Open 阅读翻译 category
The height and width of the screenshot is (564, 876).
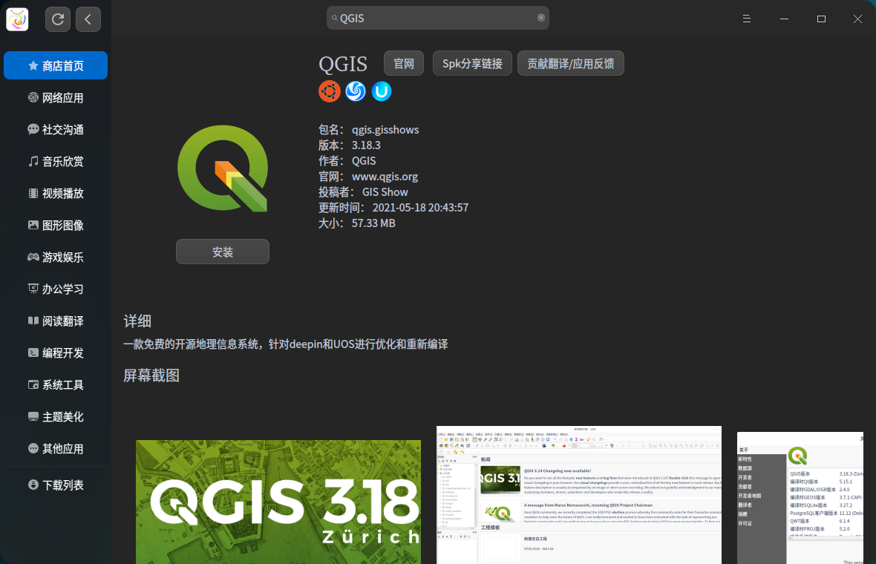(56, 321)
